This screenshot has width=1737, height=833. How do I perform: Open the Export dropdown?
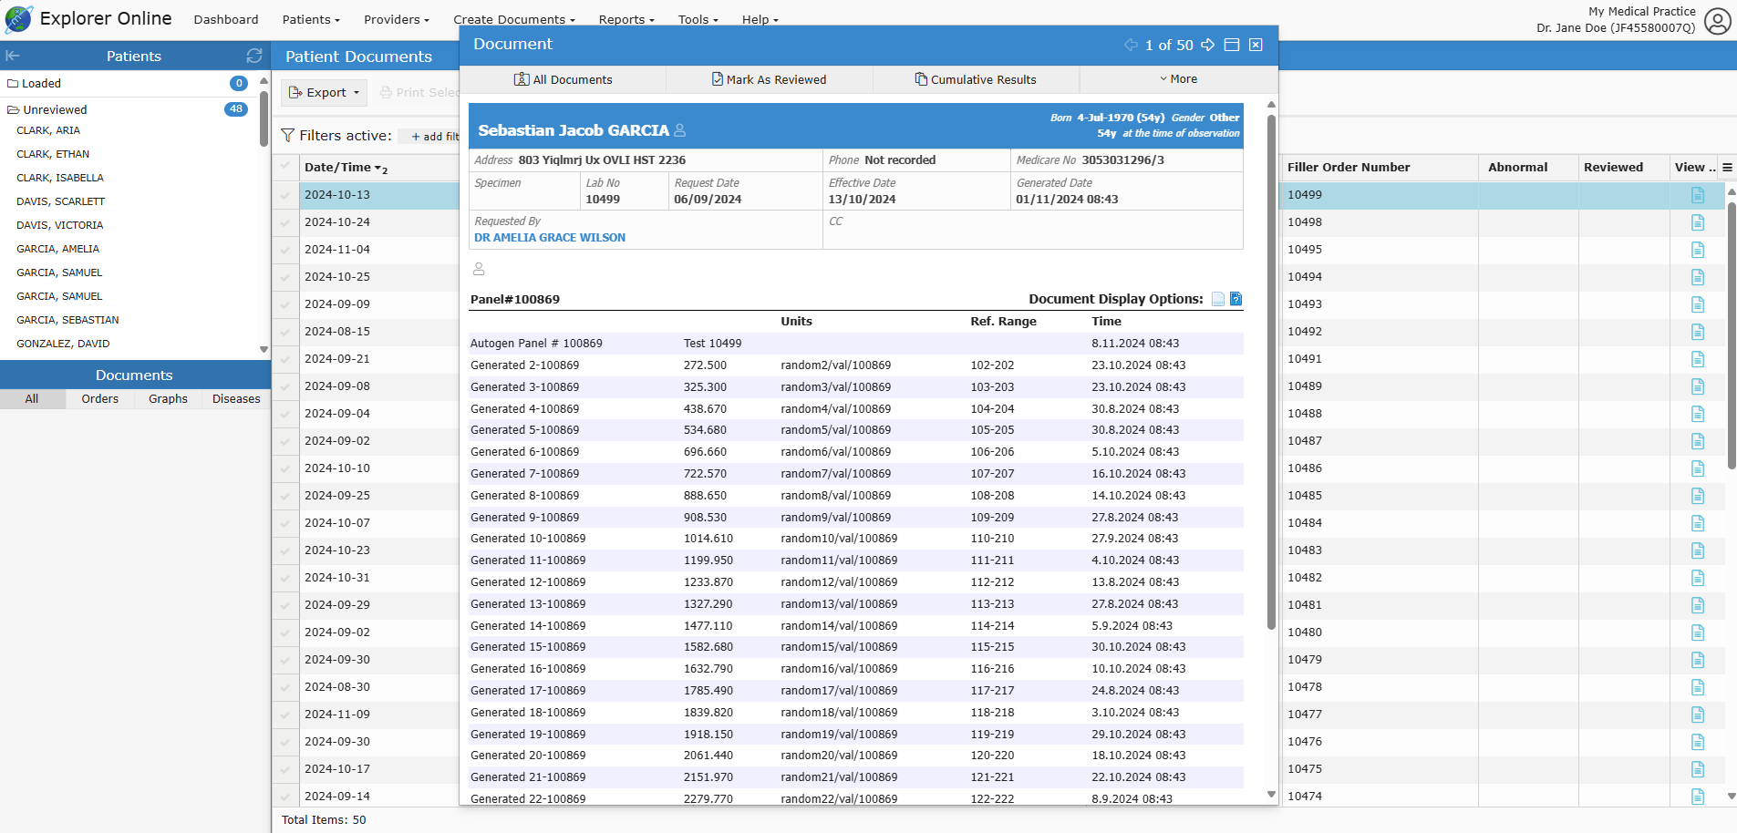[325, 92]
